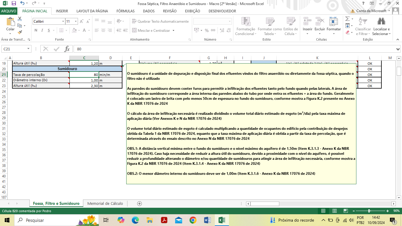Add a new sheet with plus icon
402x226 pixels.
(139, 204)
